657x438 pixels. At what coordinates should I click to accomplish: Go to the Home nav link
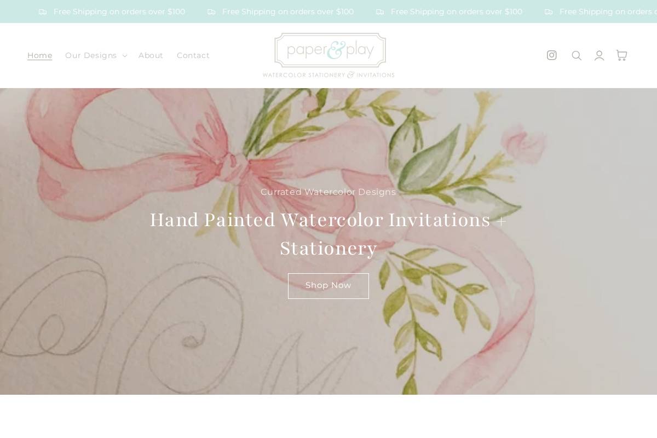40,55
